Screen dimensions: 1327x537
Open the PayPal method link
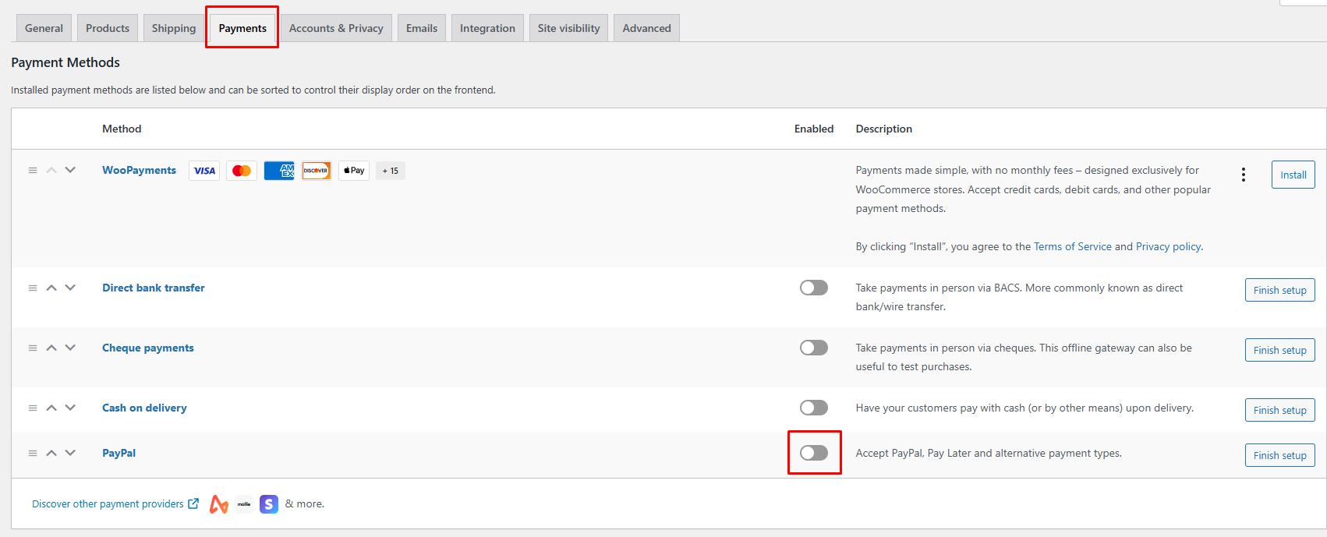(119, 453)
